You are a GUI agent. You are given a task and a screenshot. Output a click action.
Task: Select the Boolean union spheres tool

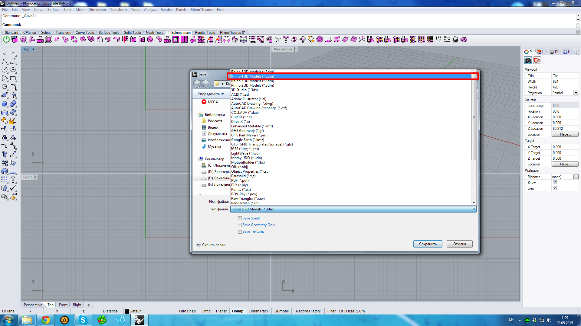tap(13, 104)
